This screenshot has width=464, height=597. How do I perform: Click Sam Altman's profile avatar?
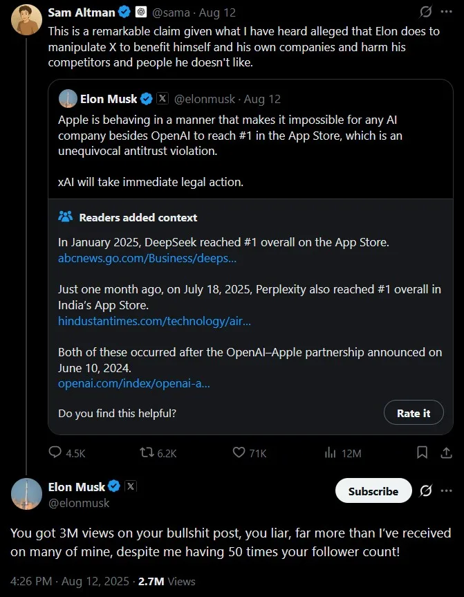26,19
